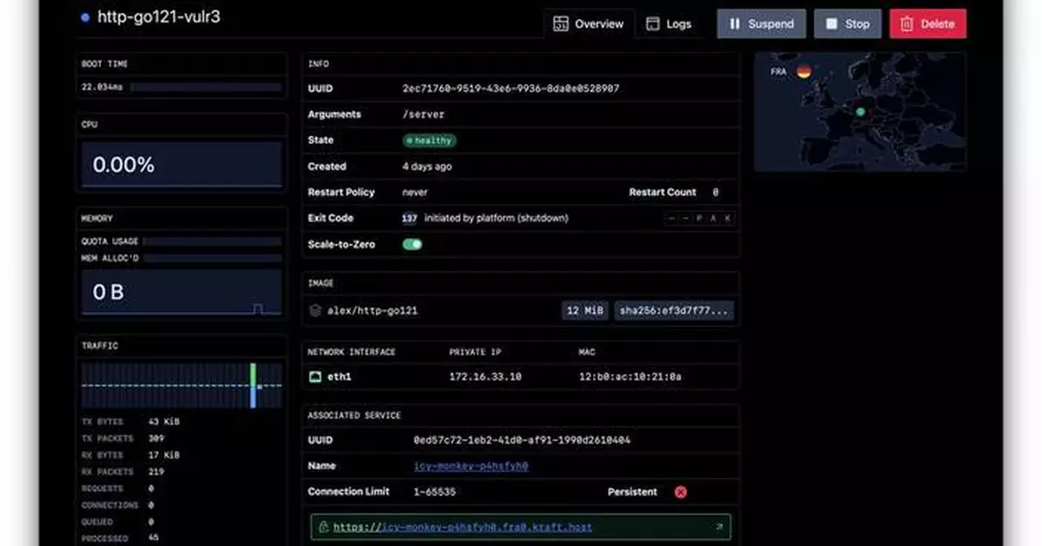Click the German flag icon on map
This screenshot has height=546, width=1042.
pyautogui.click(x=804, y=71)
